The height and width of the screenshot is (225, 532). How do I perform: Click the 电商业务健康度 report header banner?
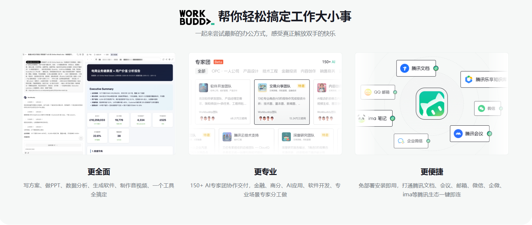click(x=130, y=73)
